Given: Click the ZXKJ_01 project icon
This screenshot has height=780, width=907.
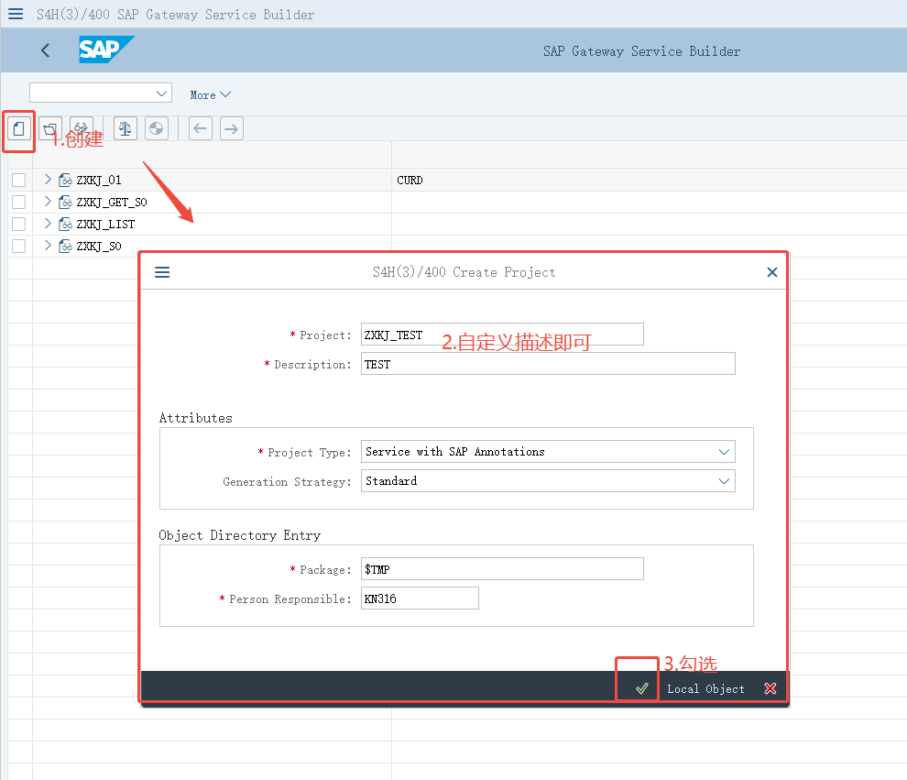Looking at the screenshot, I should 65,180.
